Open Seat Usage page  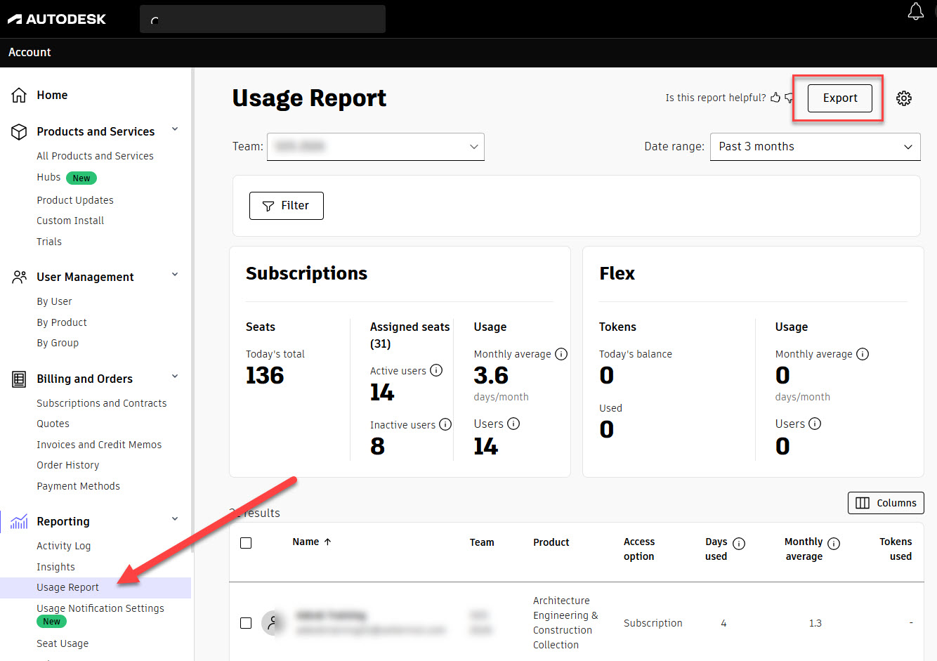coord(63,643)
